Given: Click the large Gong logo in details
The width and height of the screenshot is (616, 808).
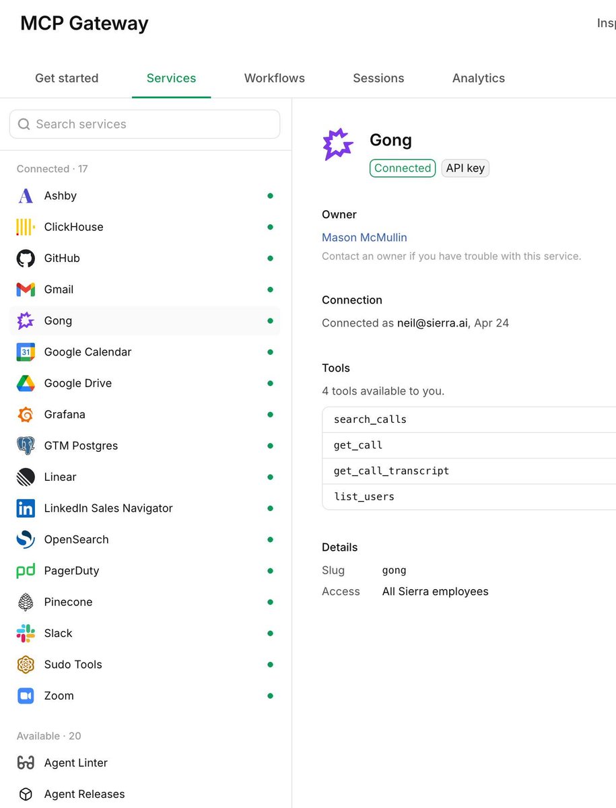Looking at the screenshot, I should [338, 144].
